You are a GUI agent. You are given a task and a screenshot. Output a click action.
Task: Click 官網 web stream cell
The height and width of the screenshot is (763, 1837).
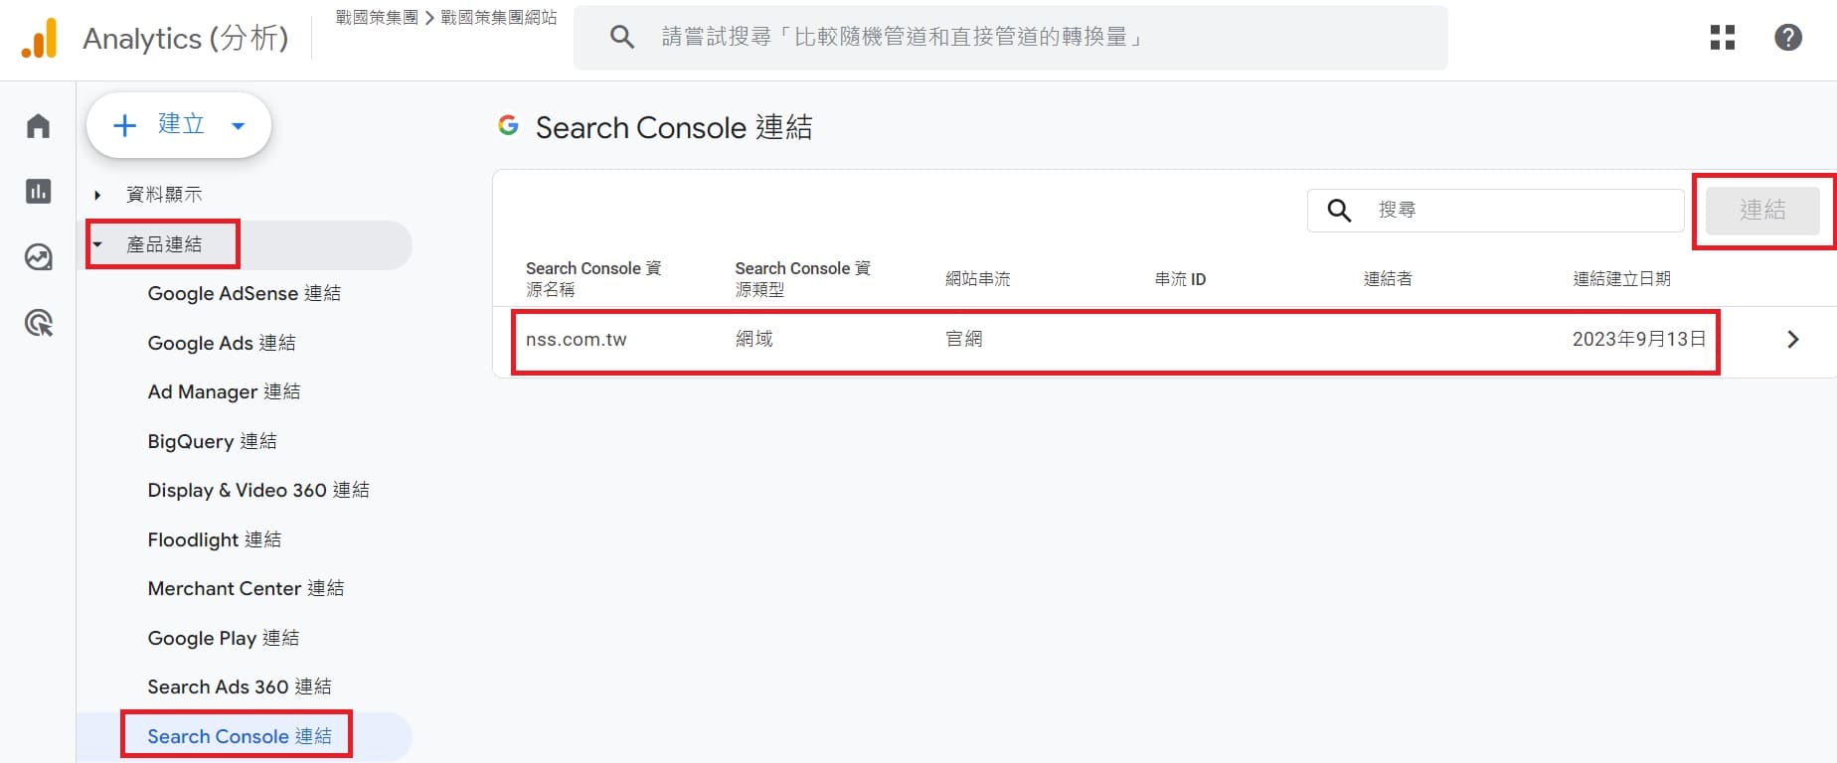(963, 340)
